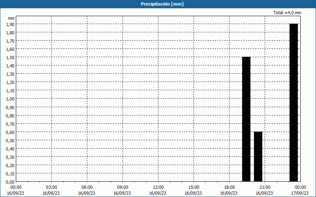
Task: Click the 15:00 time axis label
Action: tap(194, 188)
